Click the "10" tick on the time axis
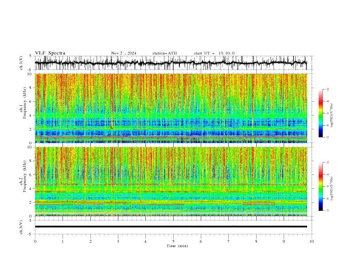Viewport: 351px width, 271px height. tap(312, 241)
